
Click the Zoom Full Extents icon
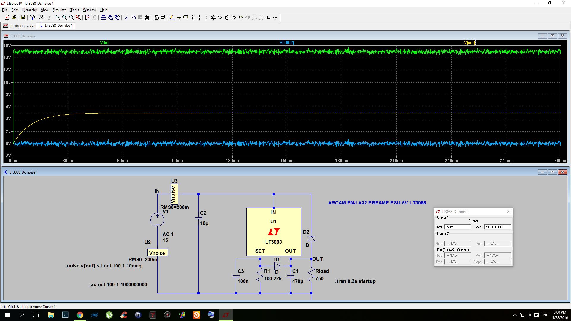point(78,18)
